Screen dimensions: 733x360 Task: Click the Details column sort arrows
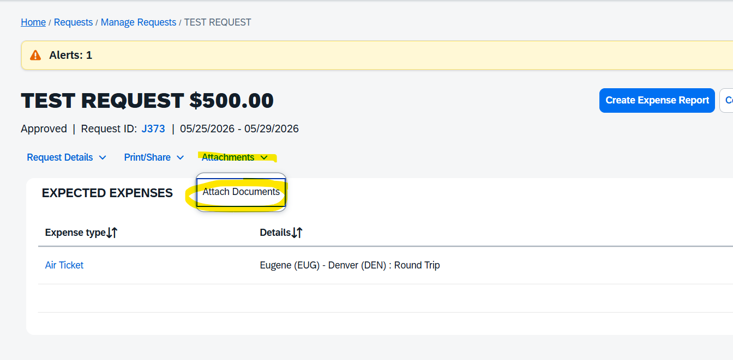point(297,233)
